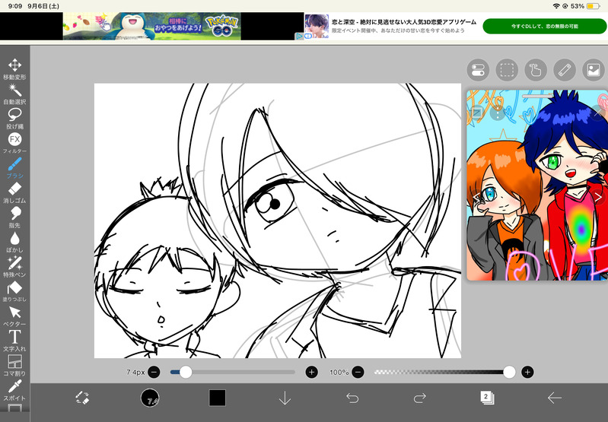Decrease opacity with minus button
The height and width of the screenshot is (422, 608).
[358, 373]
